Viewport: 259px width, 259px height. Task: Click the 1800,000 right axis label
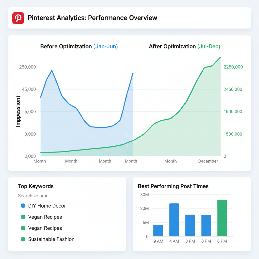tap(233, 112)
